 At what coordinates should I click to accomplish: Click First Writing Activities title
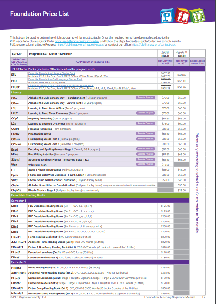pos(41,155)
